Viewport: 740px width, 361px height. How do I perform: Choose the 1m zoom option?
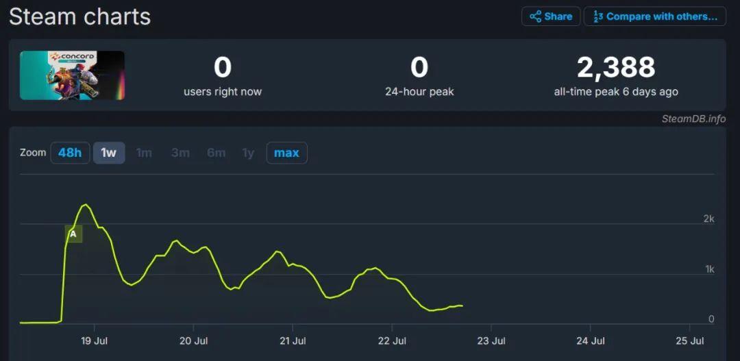click(x=144, y=153)
